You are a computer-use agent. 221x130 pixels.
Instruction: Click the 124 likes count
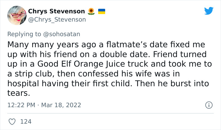[x=26, y=121]
